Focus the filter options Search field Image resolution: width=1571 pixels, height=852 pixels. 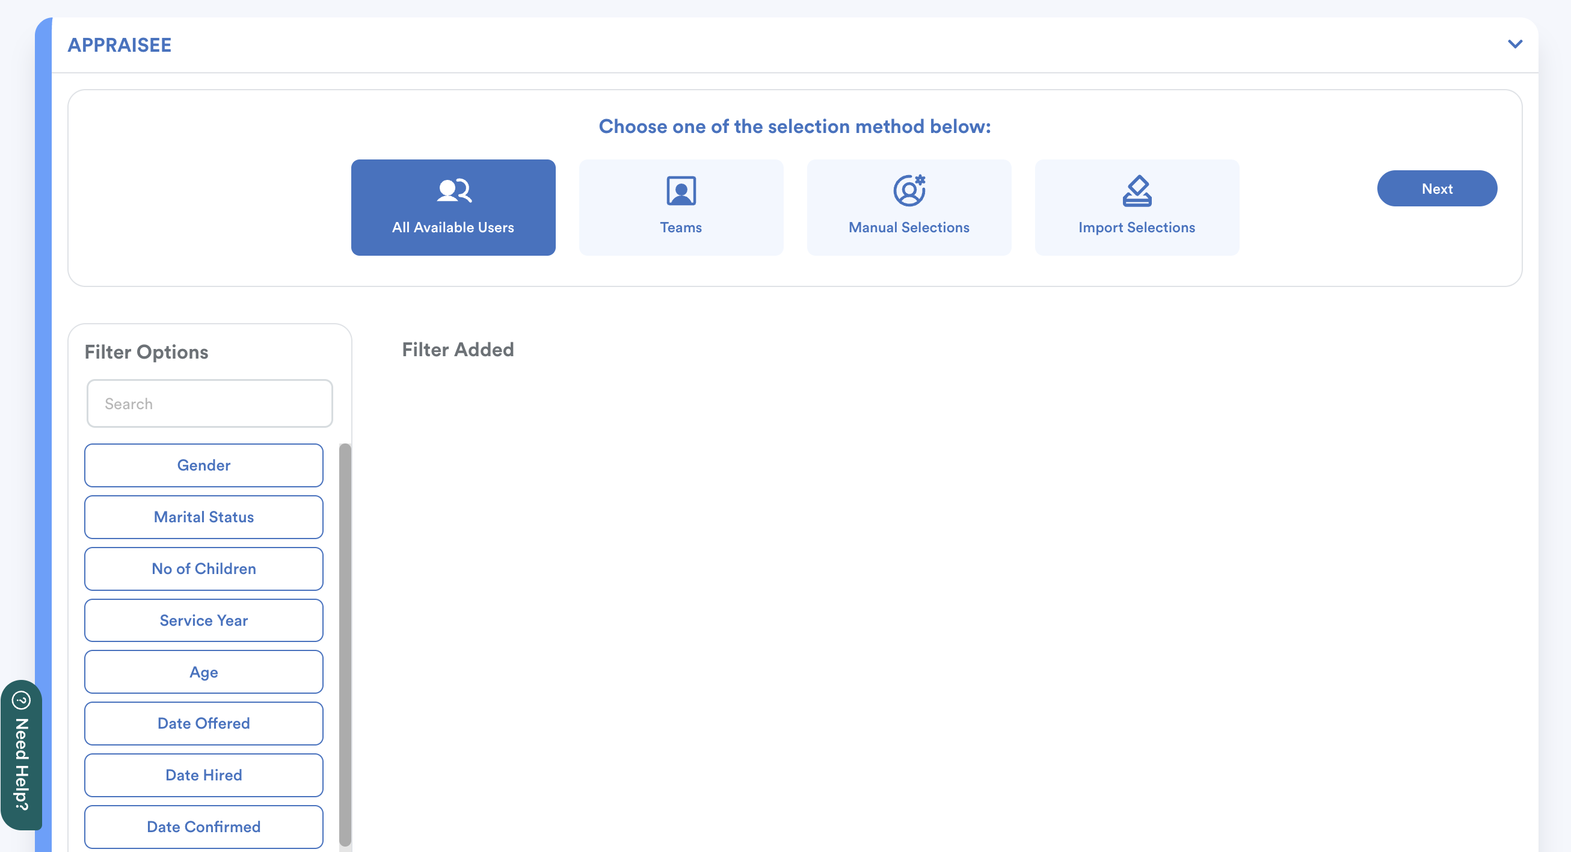click(x=209, y=403)
